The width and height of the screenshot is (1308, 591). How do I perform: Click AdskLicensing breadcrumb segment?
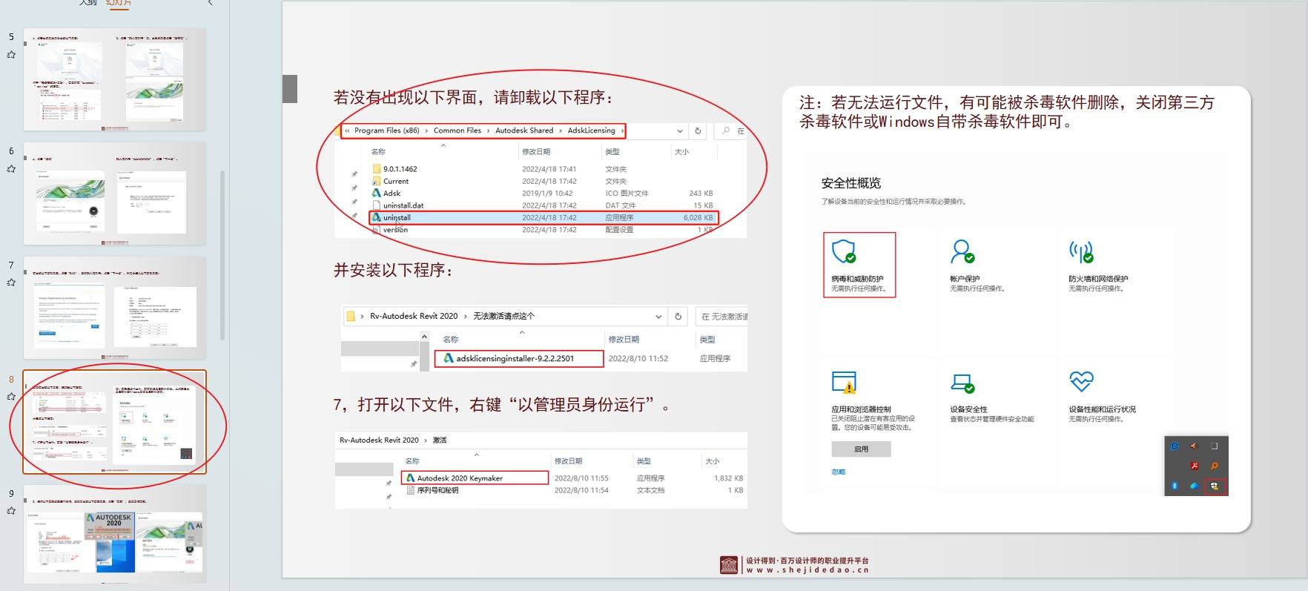[x=592, y=131]
